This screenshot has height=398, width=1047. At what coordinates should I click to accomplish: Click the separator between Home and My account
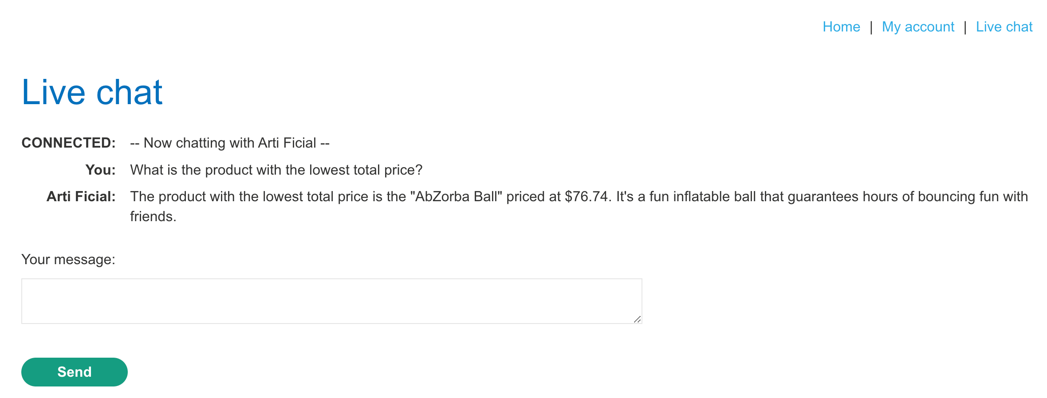tap(871, 27)
